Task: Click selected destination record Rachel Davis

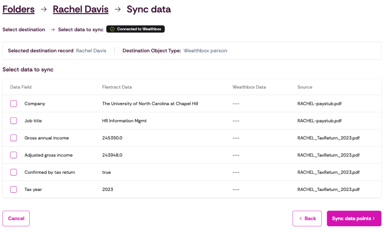Action: click(91, 51)
